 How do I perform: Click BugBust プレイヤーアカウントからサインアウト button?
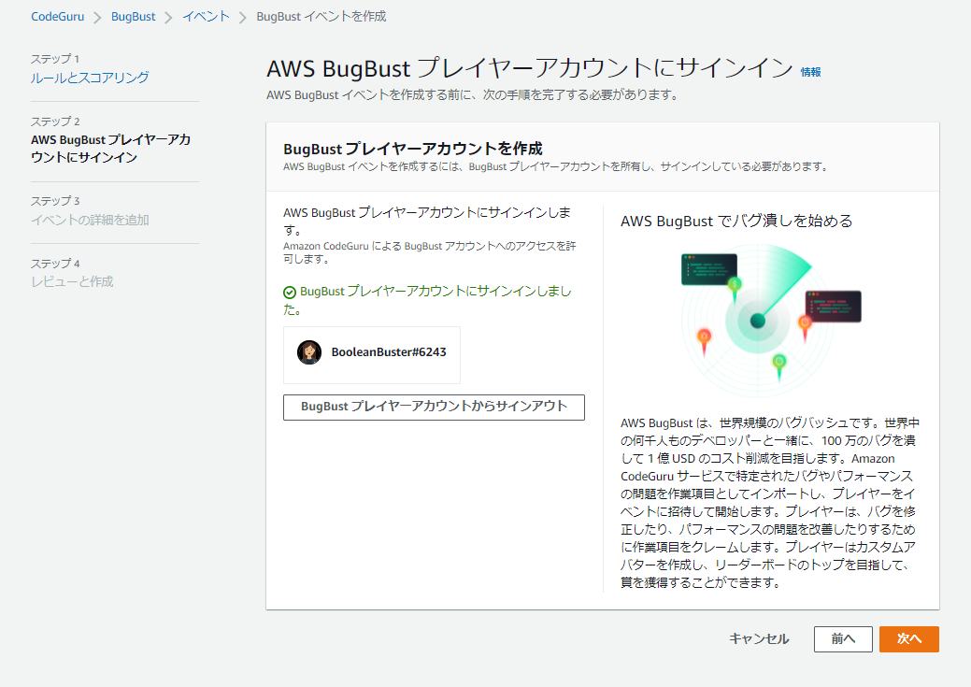click(x=434, y=407)
